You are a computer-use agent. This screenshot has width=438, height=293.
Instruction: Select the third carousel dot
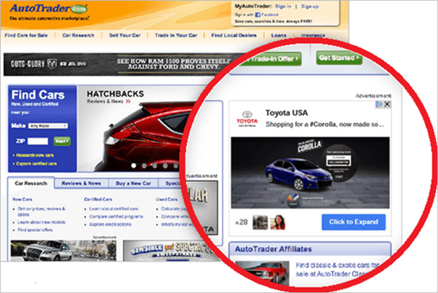point(155,165)
